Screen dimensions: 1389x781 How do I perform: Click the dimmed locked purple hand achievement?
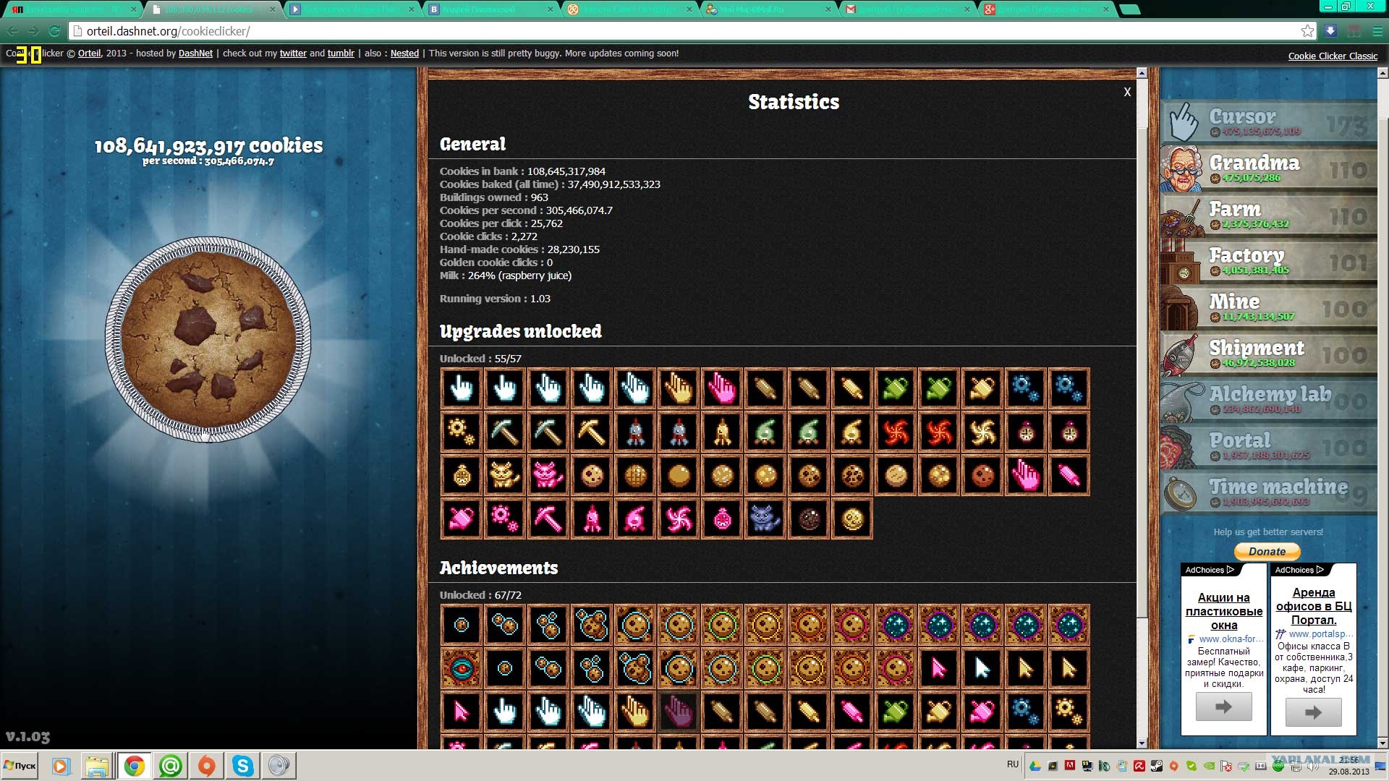pyautogui.click(x=679, y=712)
